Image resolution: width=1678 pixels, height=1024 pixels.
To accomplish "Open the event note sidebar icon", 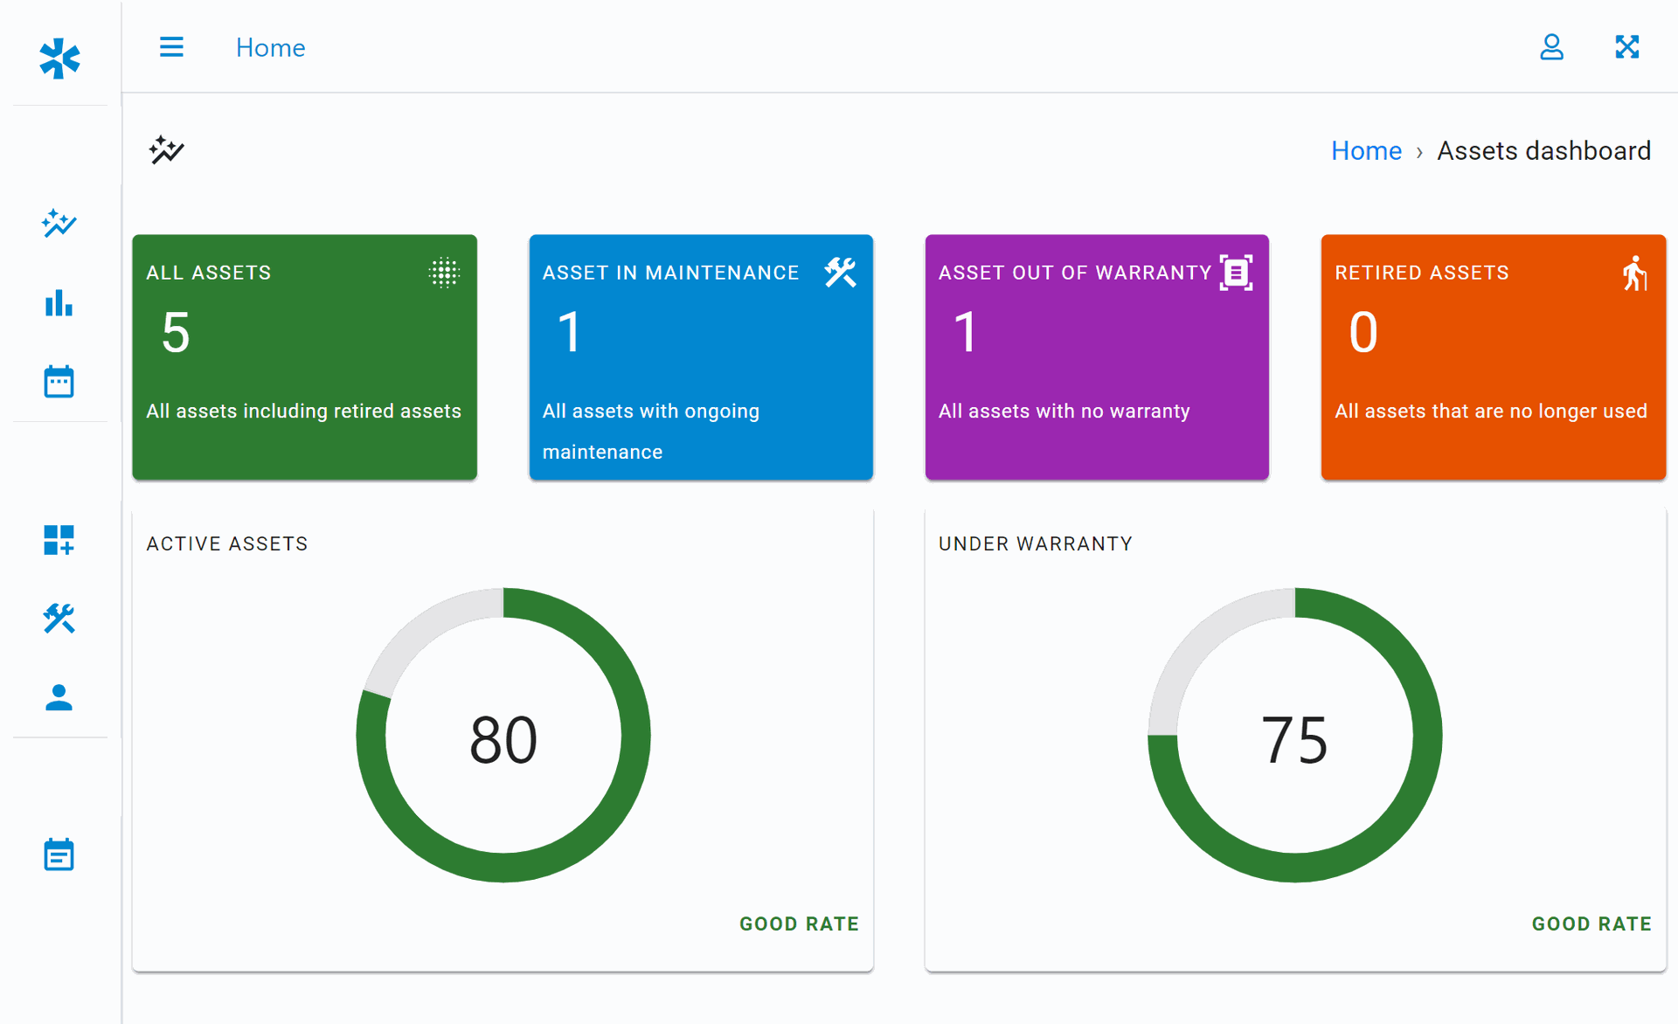I will click(59, 854).
